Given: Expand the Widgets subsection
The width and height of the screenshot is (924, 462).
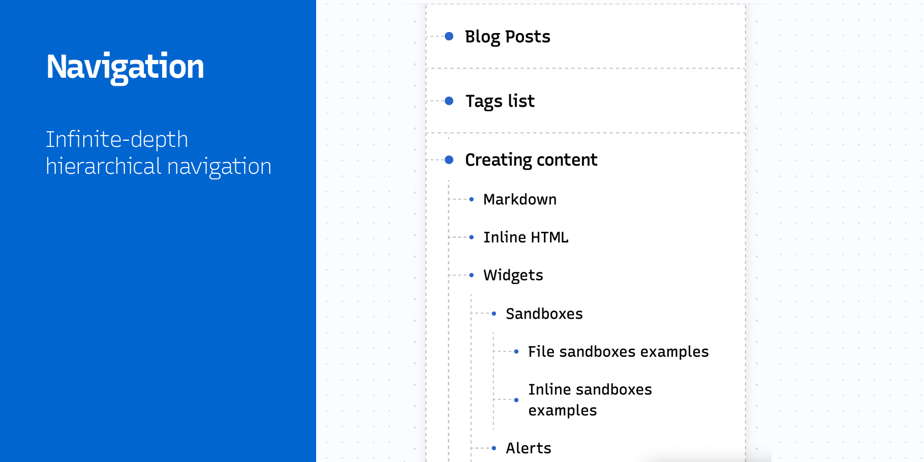Looking at the screenshot, I should pyautogui.click(x=513, y=275).
